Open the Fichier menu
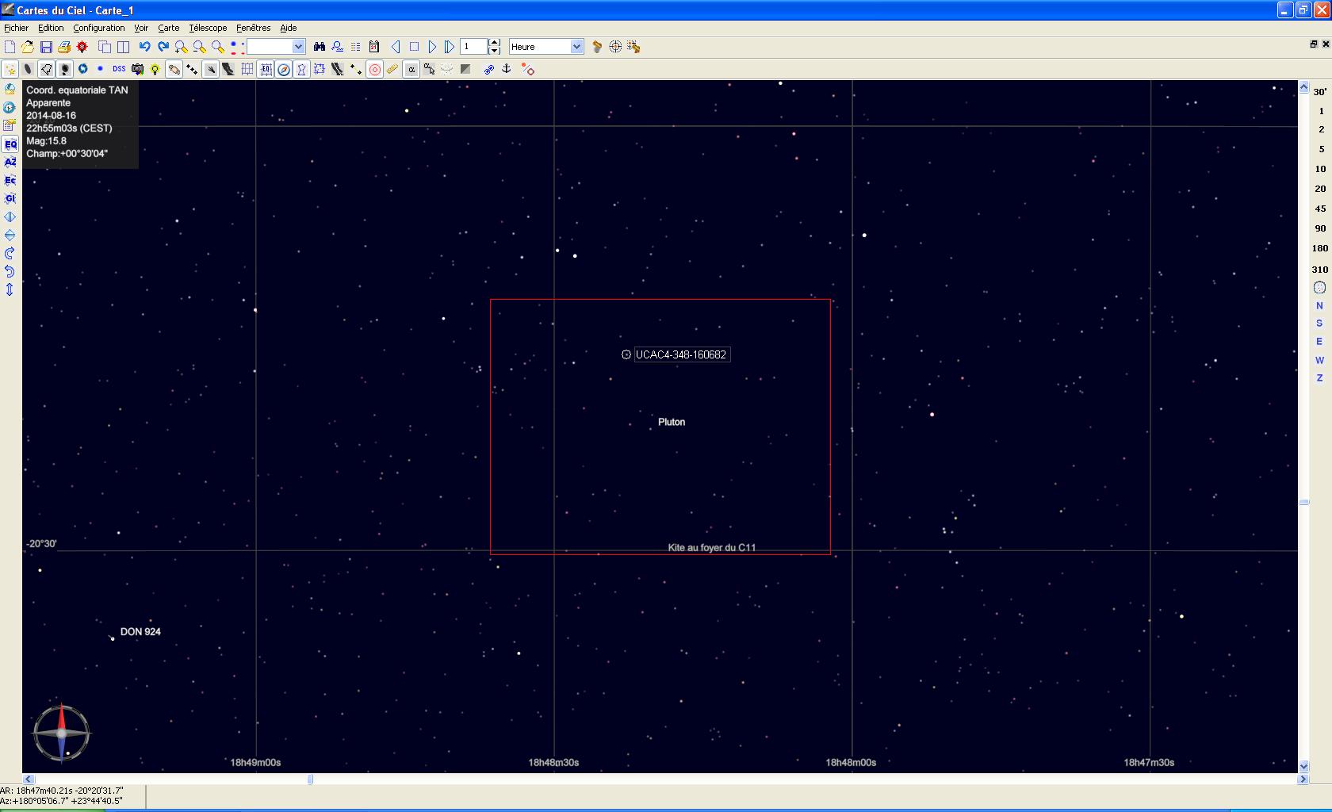Screen dimensions: 1332x812 coord(16,28)
